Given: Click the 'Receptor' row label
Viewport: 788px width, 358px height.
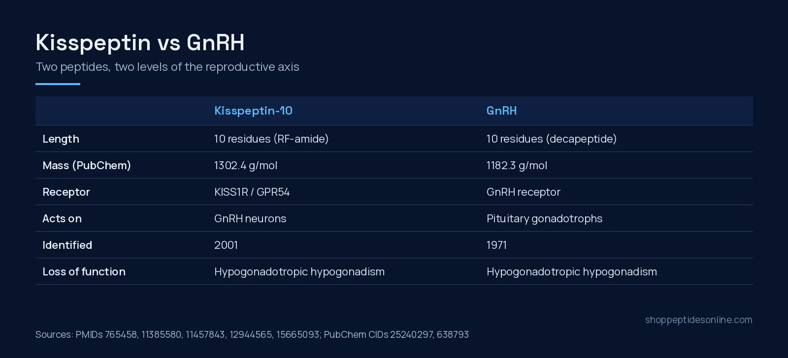Looking at the screenshot, I should [66, 192].
